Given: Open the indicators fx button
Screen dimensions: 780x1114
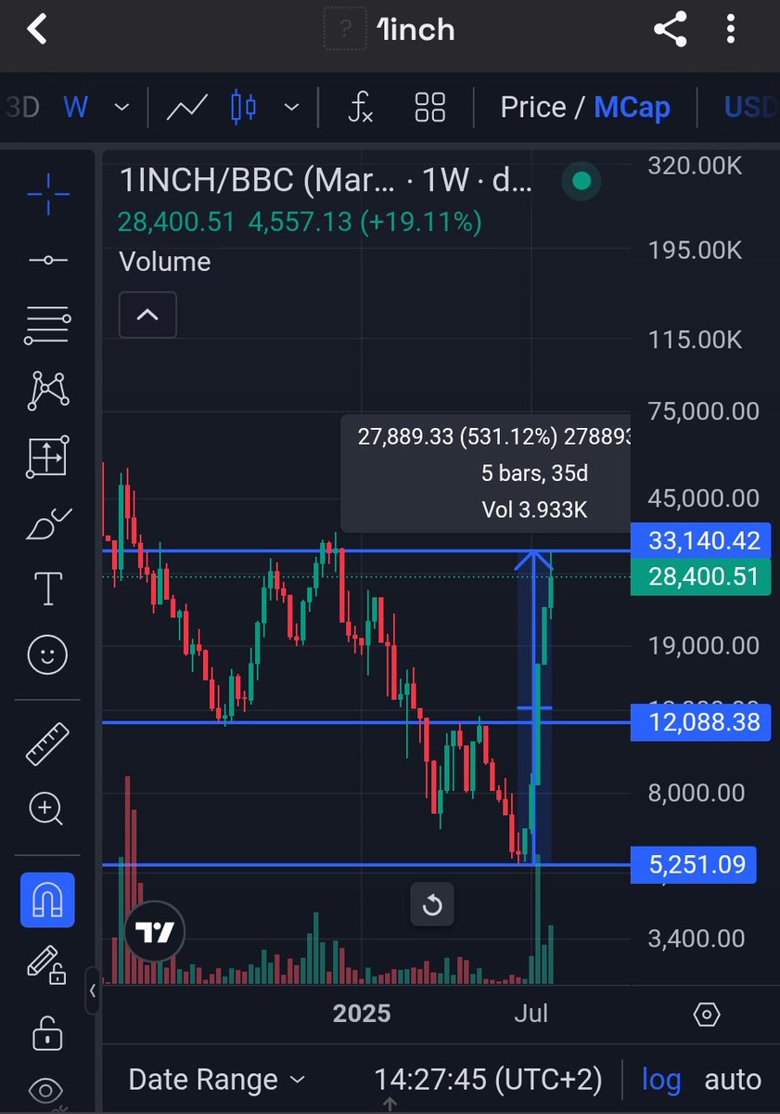Looking at the screenshot, I should [360, 108].
